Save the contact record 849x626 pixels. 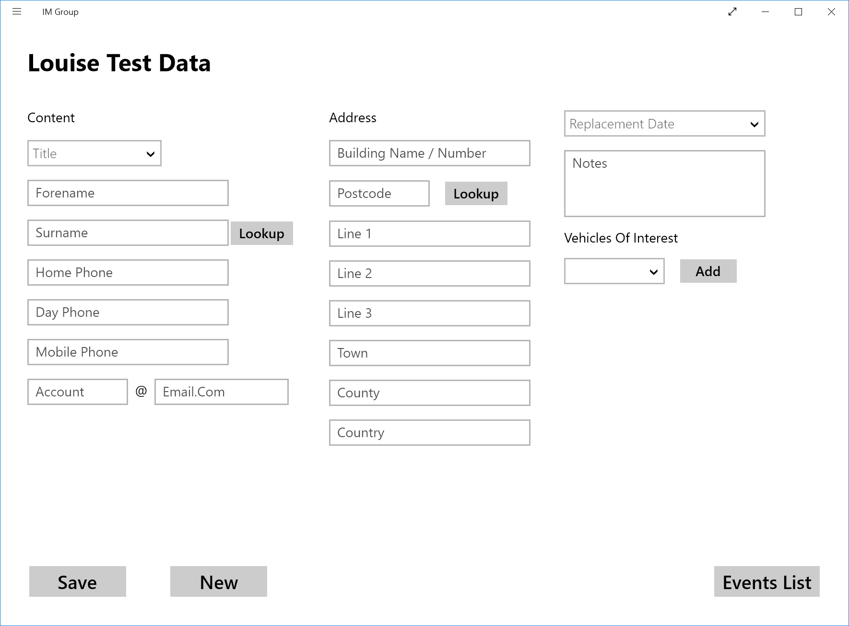point(77,581)
